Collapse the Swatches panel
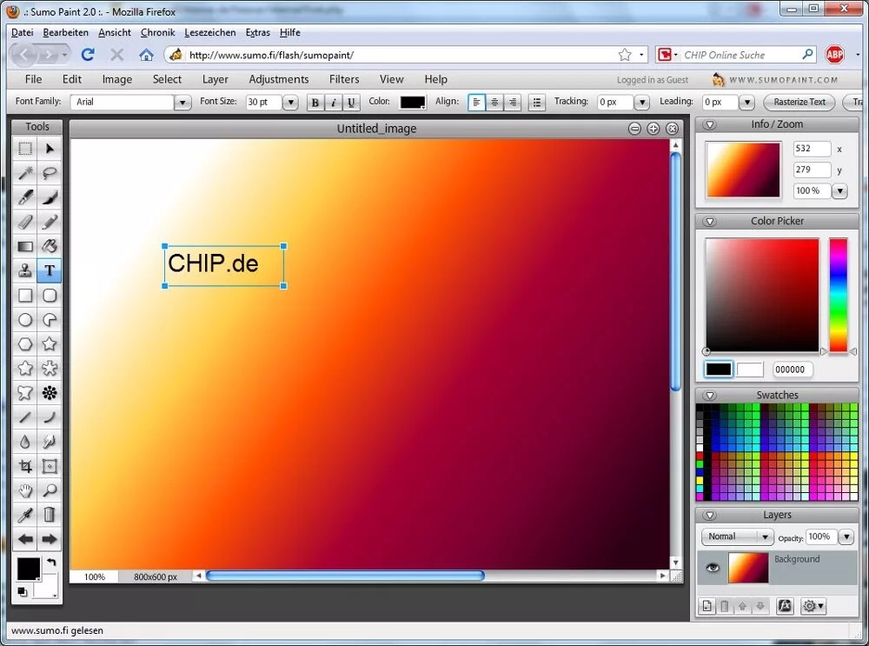The width and height of the screenshot is (869, 646). pyautogui.click(x=709, y=396)
